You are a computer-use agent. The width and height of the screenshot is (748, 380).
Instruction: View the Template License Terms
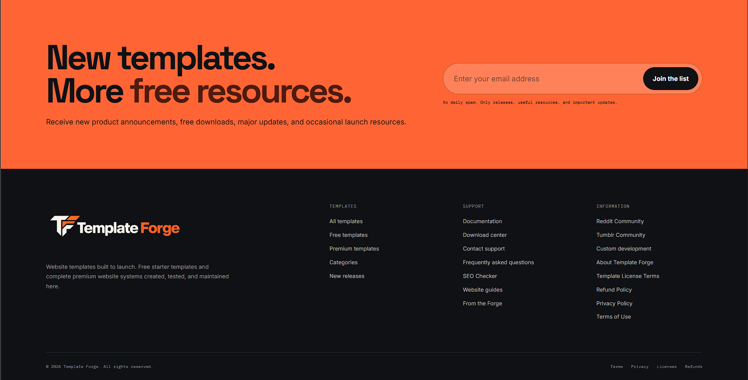[x=628, y=276]
